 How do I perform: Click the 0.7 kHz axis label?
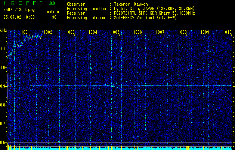[3, 124]
